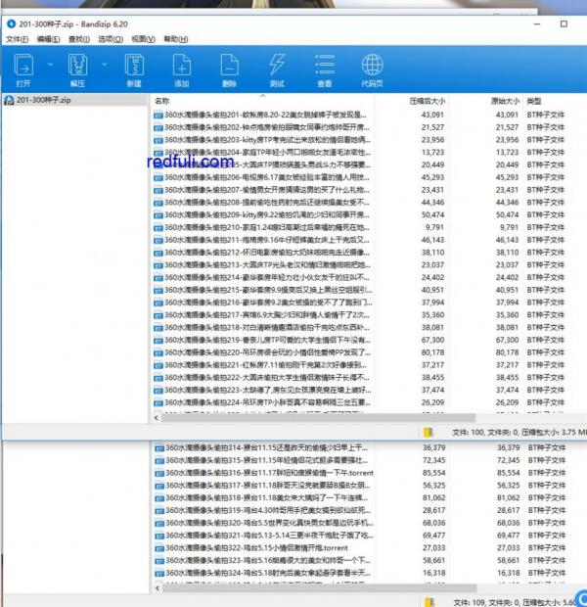587x607 pixels.
Task: Click the compressed size value 37,217
Action: [432, 364]
